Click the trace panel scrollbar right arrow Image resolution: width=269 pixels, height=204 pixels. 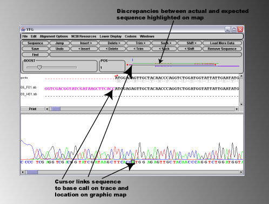coord(241,172)
